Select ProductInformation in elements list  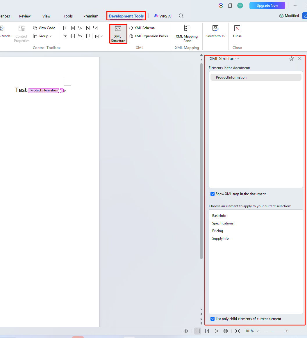click(x=256, y=77)
